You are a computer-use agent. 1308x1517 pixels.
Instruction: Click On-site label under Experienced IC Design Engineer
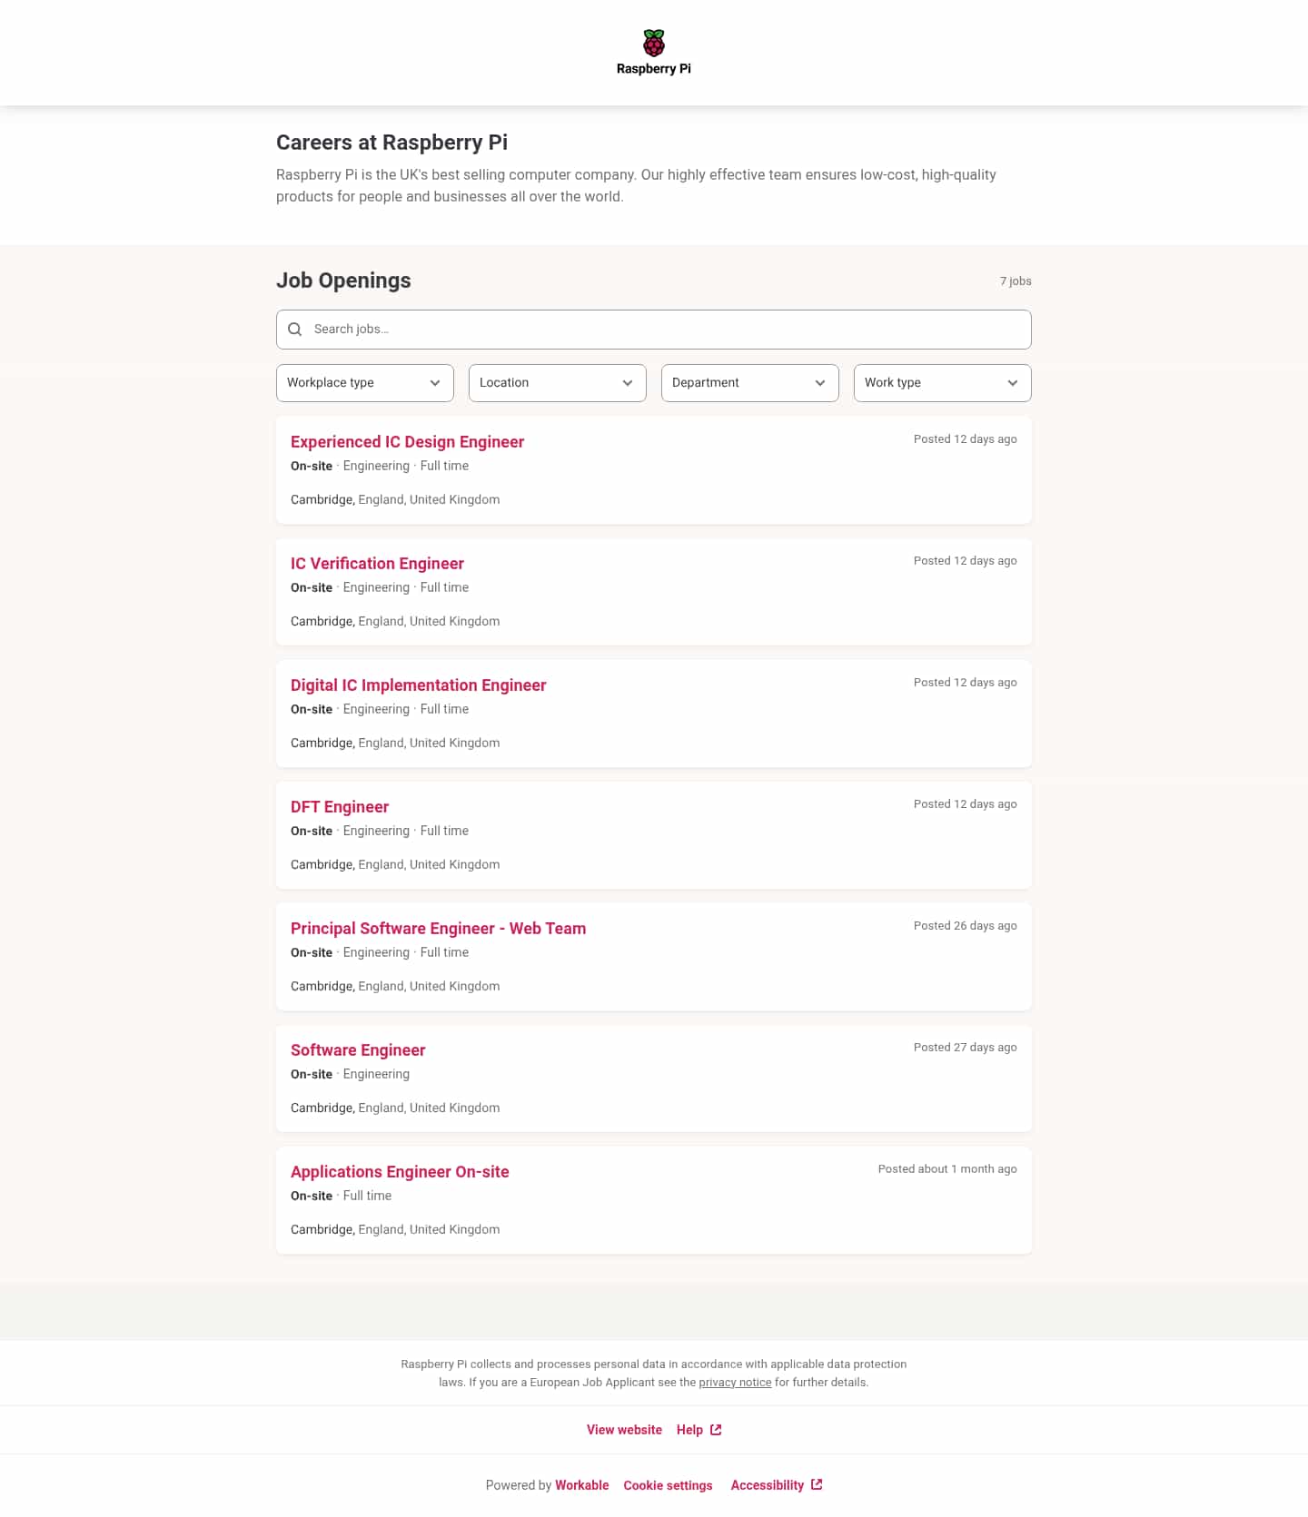pos(312,466)
